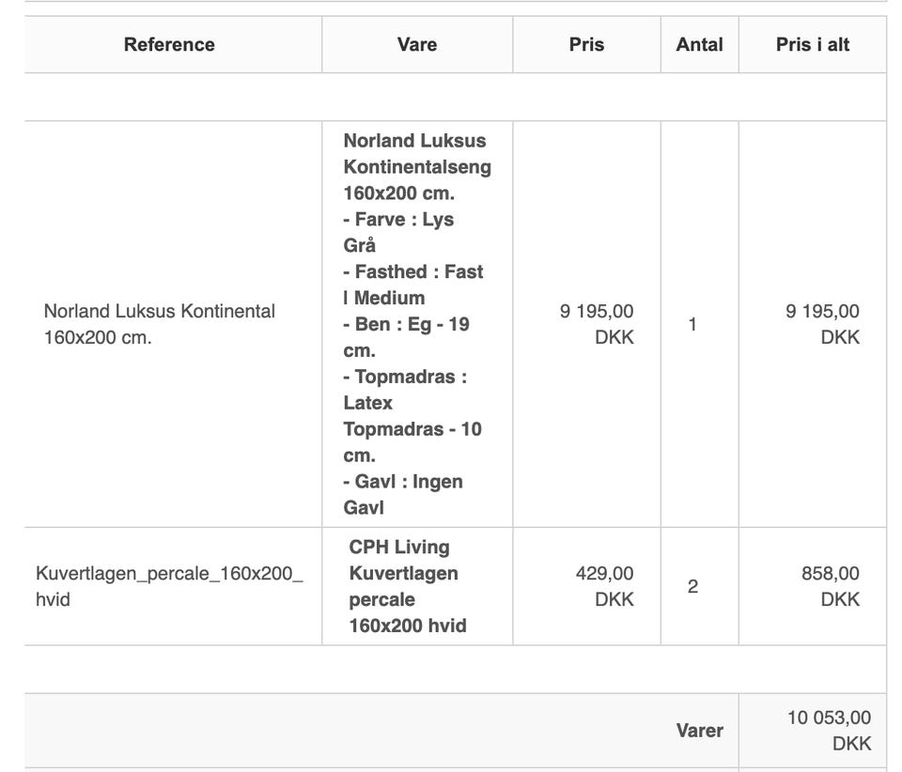Click the Reference column header
The width and height of the screenshot is (902, 772).
(x=169, y=44)
